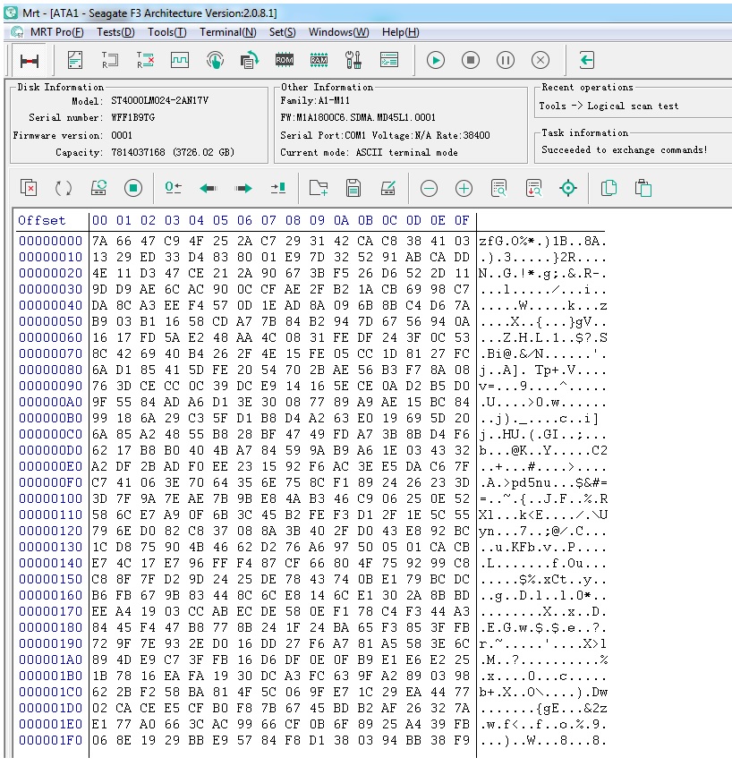Click hex row offset 00000000

tap(50, 241)
